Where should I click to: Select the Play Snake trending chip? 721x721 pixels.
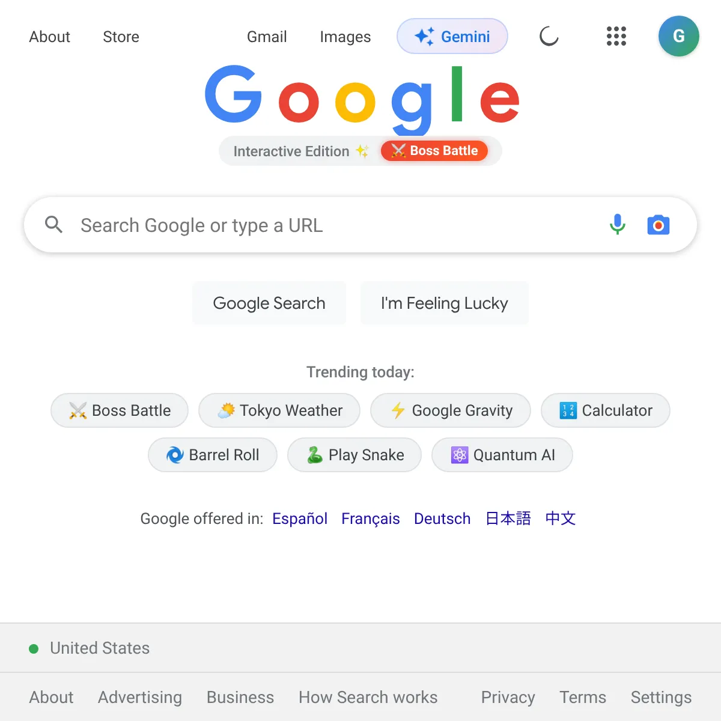(x=354, y=455)
